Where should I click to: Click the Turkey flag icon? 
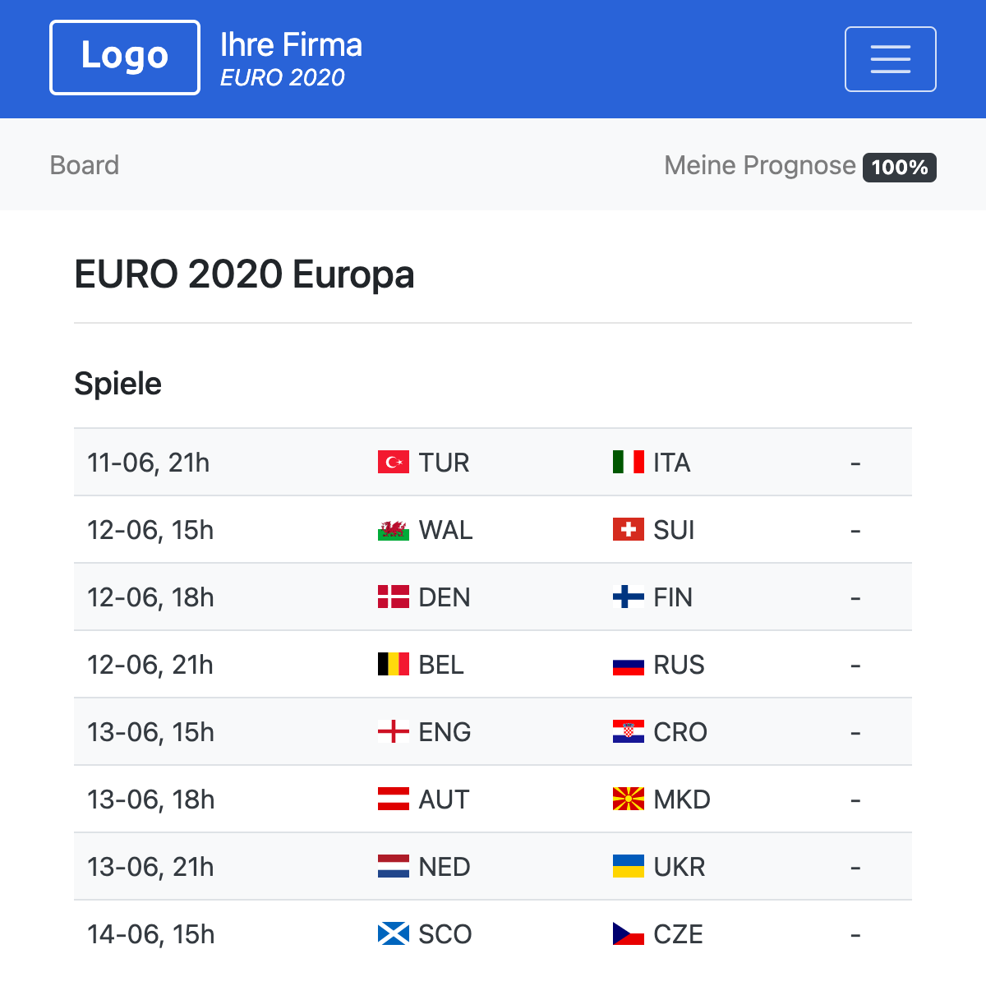pyautogui.click(x=394, y=462)
